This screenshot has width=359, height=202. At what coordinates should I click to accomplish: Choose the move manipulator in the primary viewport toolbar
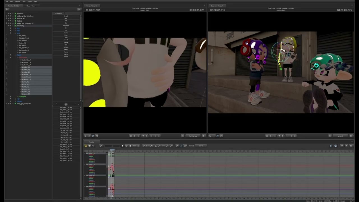click(x=89, y=136)
